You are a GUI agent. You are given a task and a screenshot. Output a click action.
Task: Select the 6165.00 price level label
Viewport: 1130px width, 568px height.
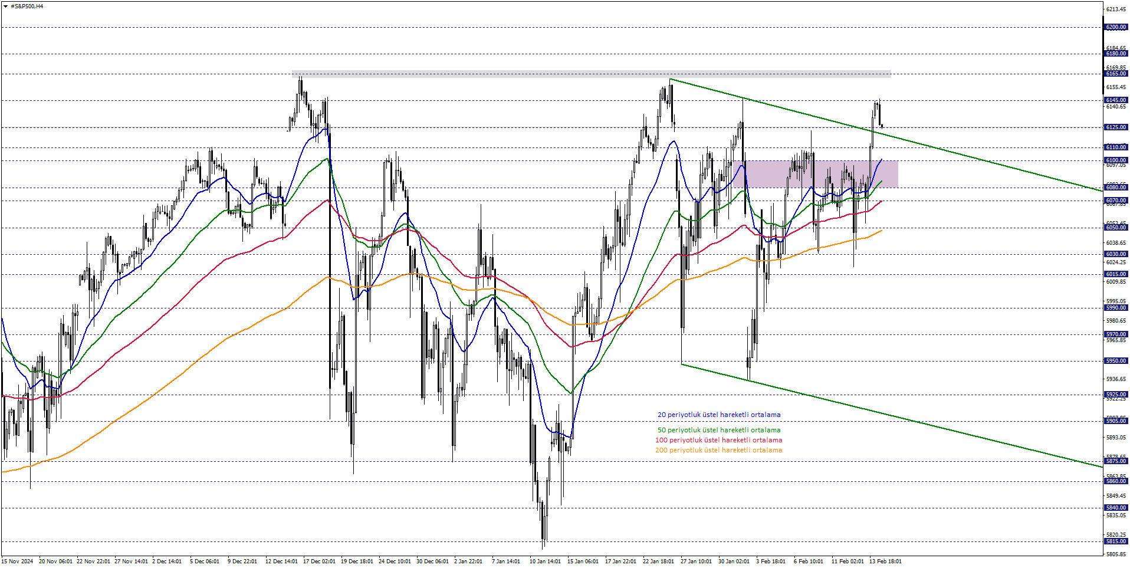(1116, 74)
